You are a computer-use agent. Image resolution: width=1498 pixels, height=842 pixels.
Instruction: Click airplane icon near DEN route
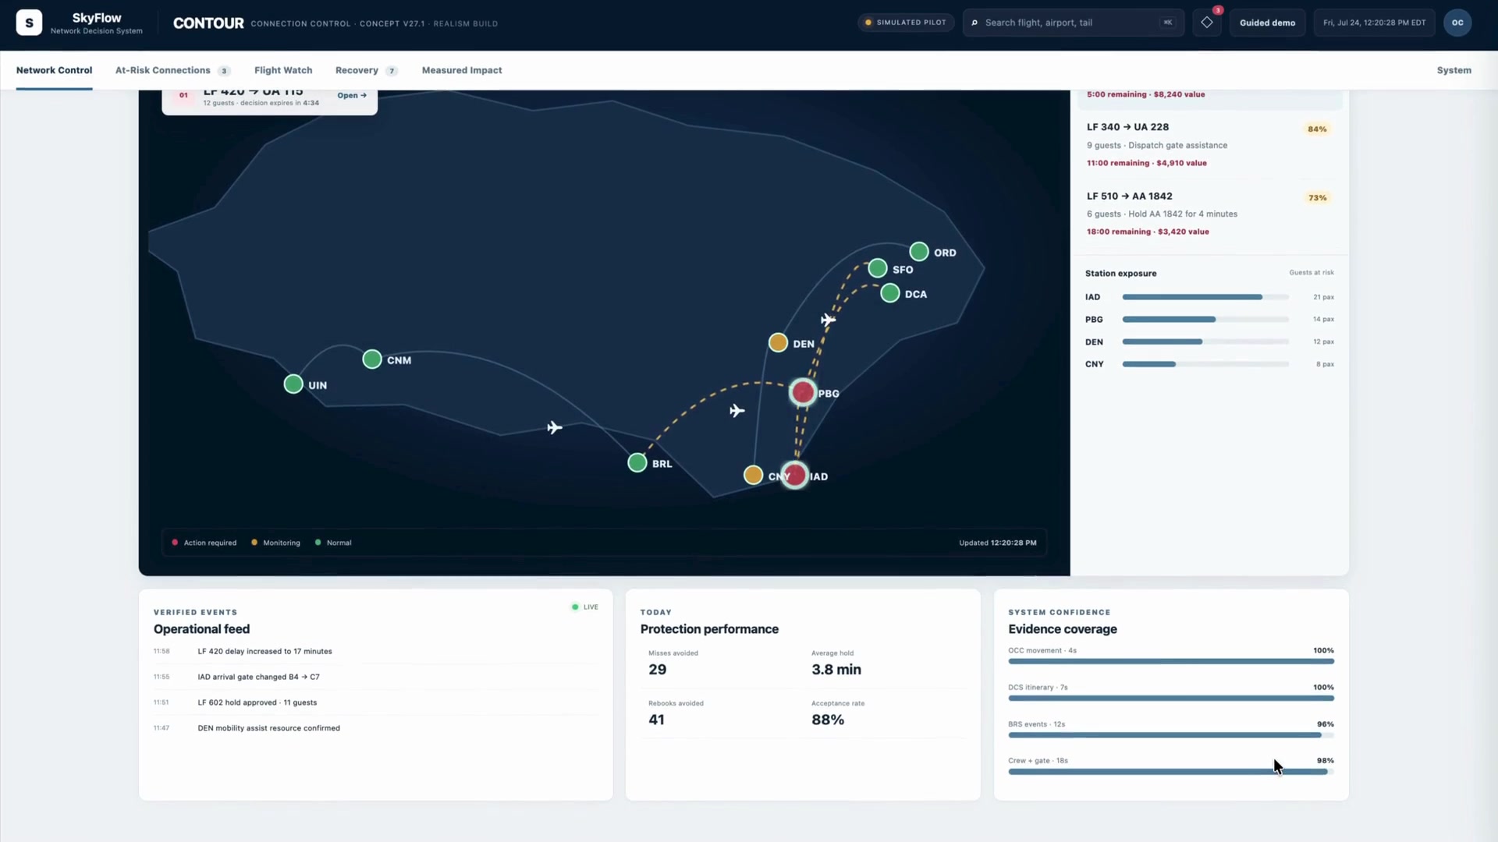tap(828, 320)
